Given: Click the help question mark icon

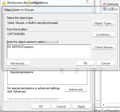Looking at the screenshot, I should click(104, 9).
